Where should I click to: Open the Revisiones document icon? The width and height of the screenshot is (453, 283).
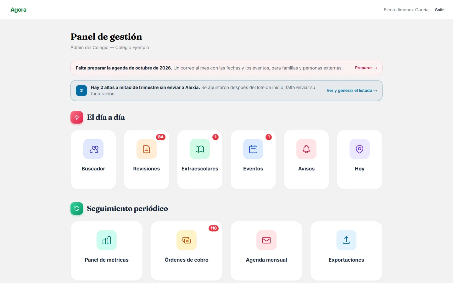147,149
